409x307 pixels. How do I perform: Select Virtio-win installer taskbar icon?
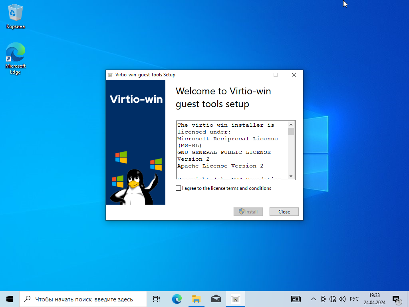236,299
